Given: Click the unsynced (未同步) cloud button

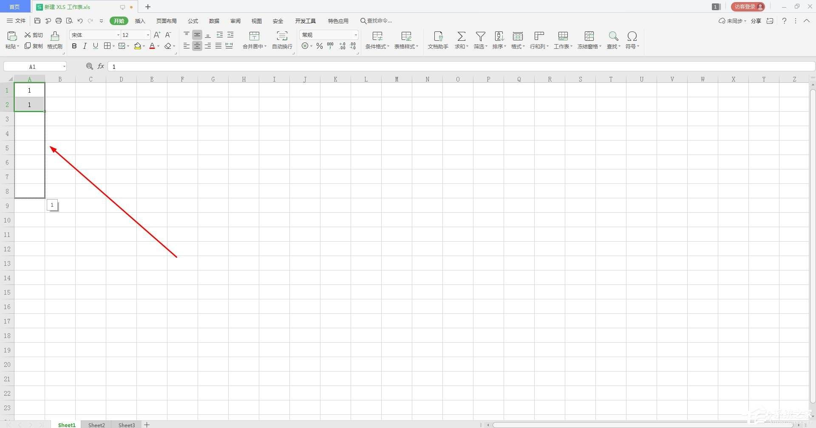Looking at the screenshot, I should pos(732,21).
